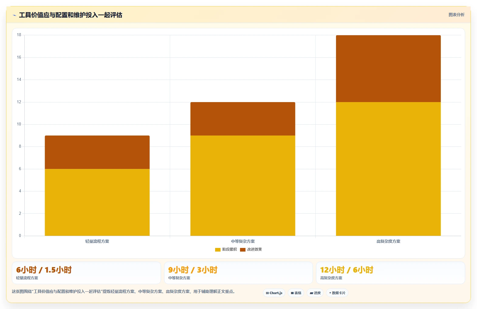Screen dimensions: 477x309
Task: Select the yellow bar segment for 中等复杂方案
Action: tap(243, 186)
